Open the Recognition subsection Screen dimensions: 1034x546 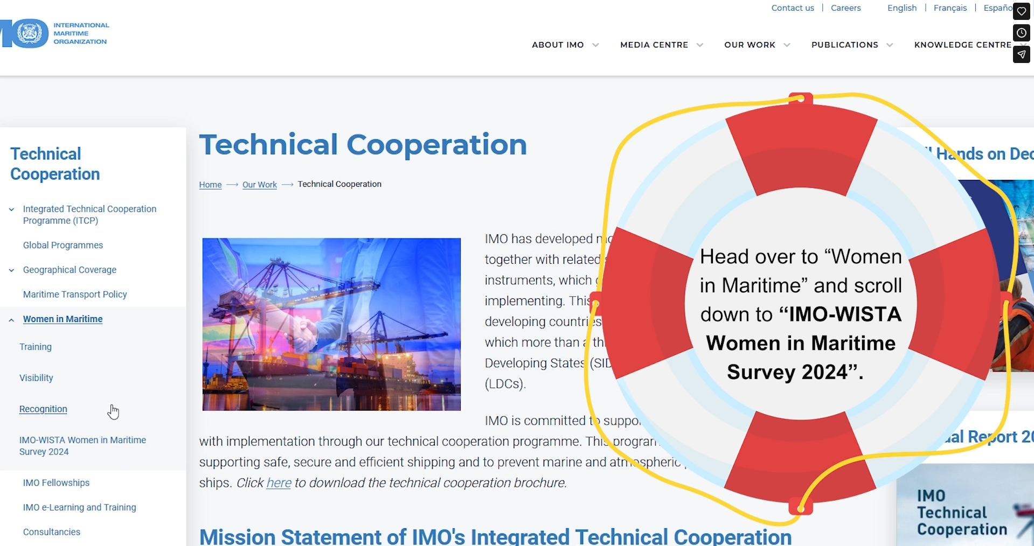click(43, 409)
